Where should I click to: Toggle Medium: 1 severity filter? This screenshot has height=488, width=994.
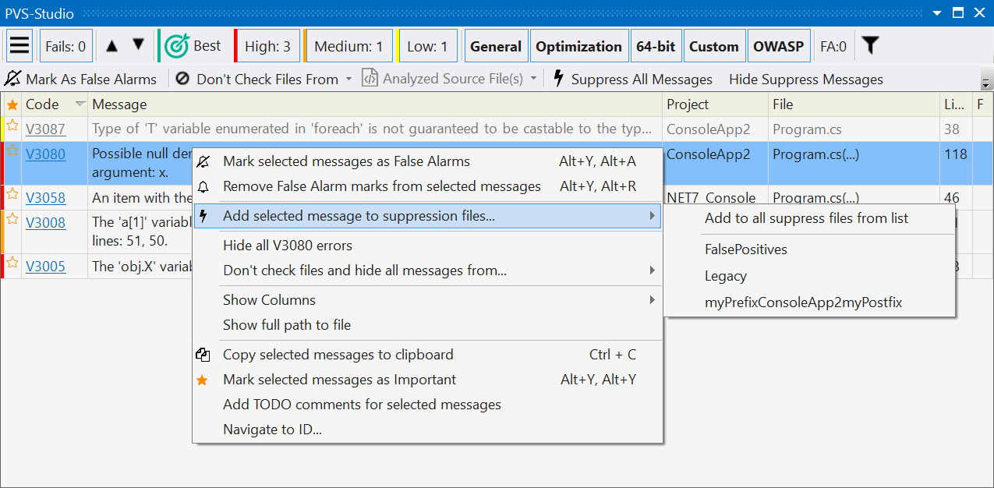[348, 47]
